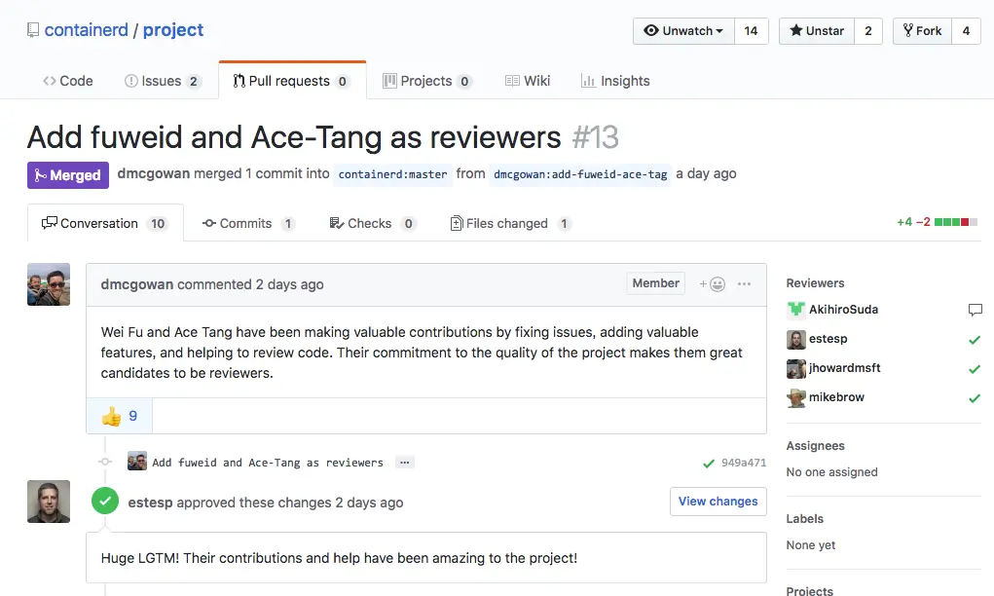Click the diffstat colored bar
The image size is (994, 596).
pos(956,222)
